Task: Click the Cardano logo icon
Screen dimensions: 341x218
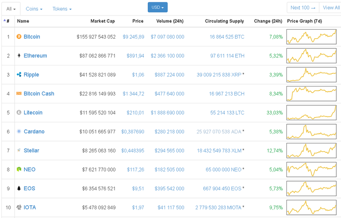Action: 19,132
